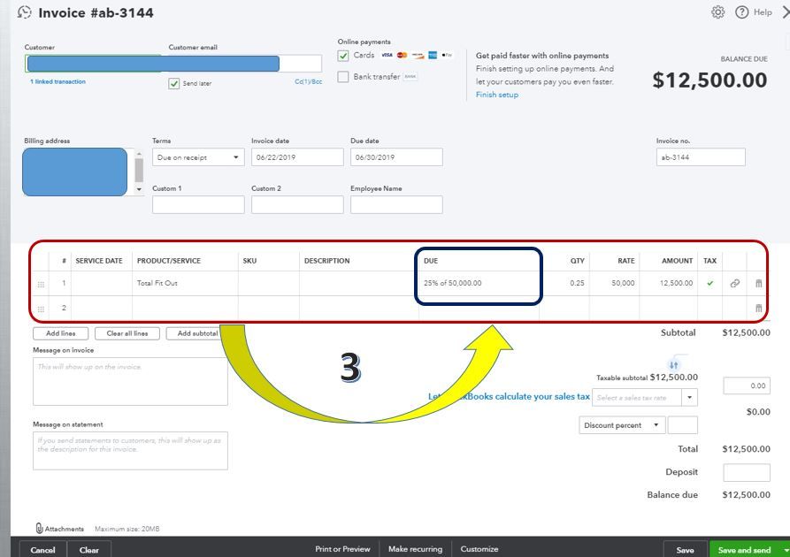Click the tax checkmark on line 1

pos(709,283)
